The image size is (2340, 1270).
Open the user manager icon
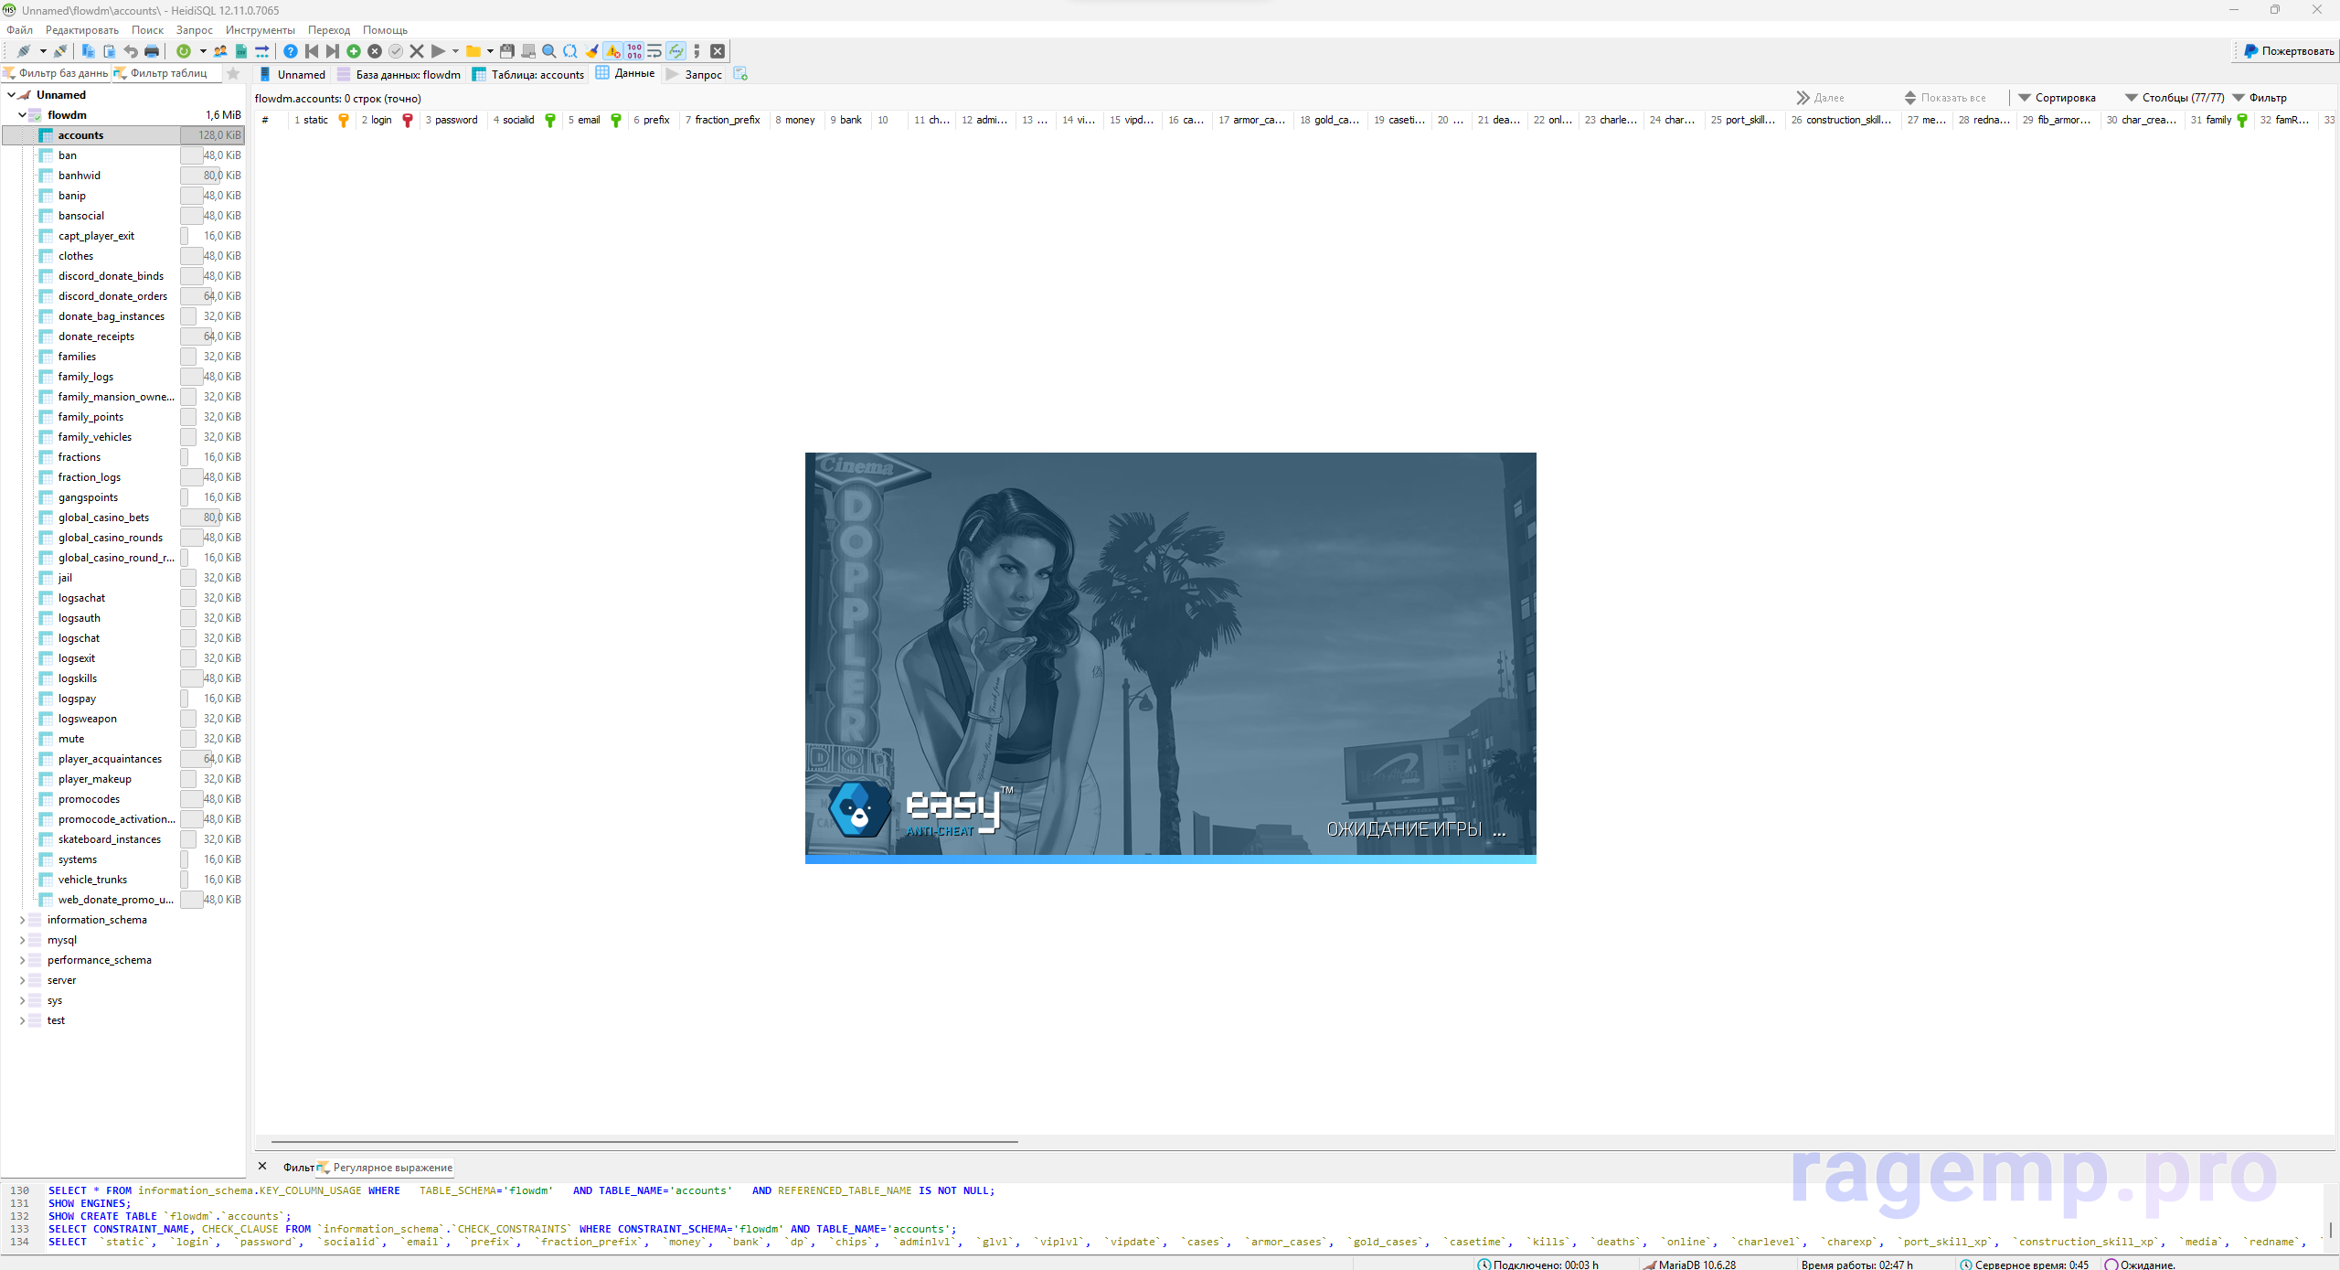(x=220, y=51)
